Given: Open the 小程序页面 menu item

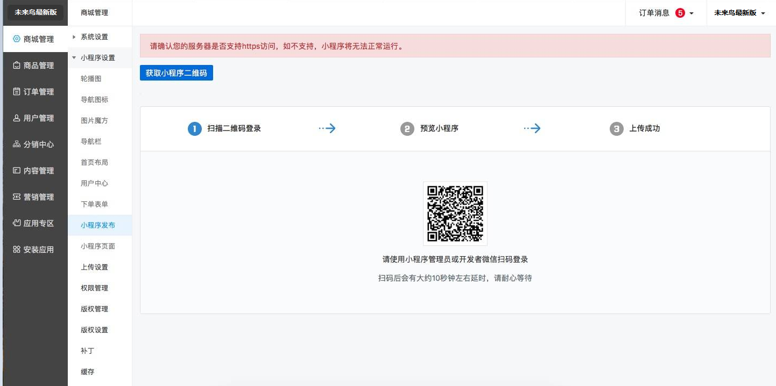Looking at the screenshot, I should pyautogui.click(x=98, y=246).
